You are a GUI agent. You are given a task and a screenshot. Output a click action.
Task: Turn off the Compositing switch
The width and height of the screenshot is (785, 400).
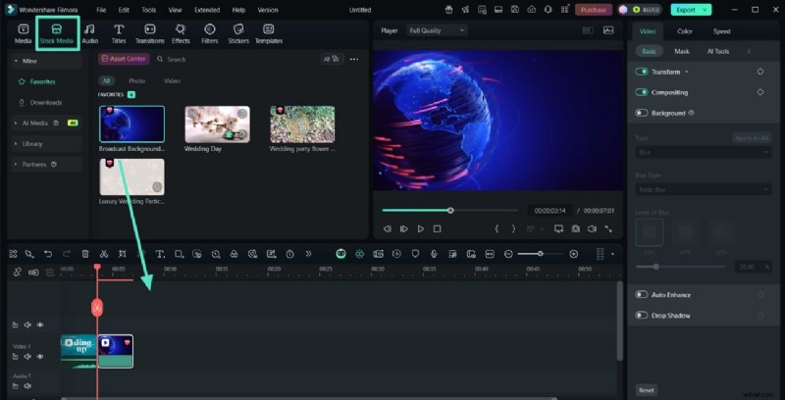coord(642,92)
